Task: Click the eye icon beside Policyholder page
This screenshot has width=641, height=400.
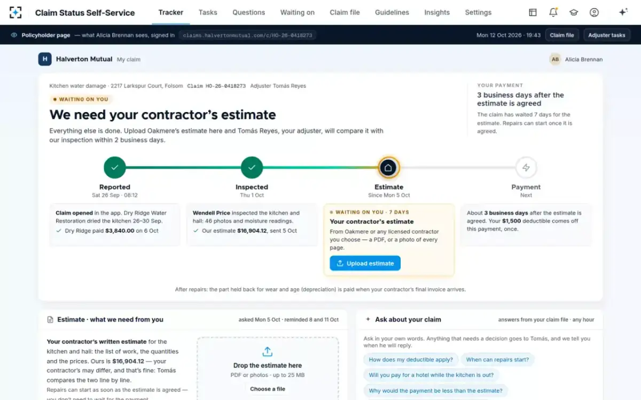Action: tap(14, 35)
